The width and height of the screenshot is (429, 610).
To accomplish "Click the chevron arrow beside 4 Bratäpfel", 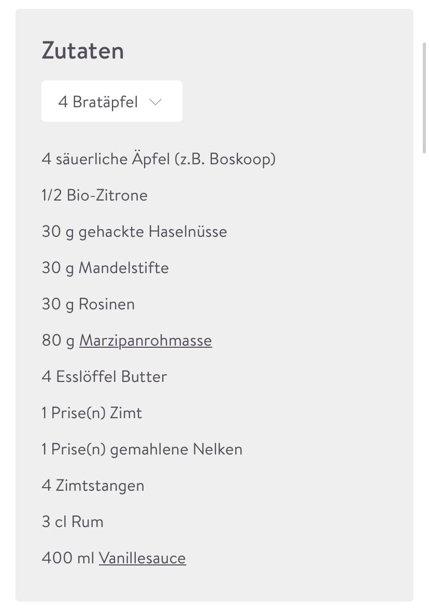I will point(155,102).
